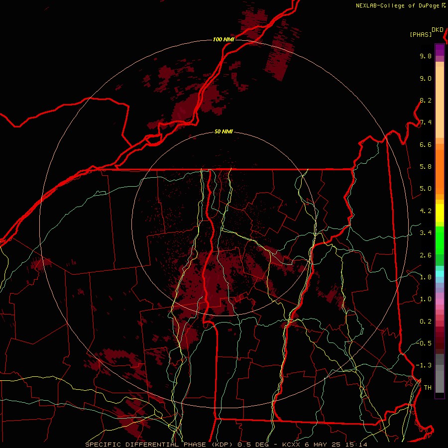Click the cyan color bar segment

(440, 273)
